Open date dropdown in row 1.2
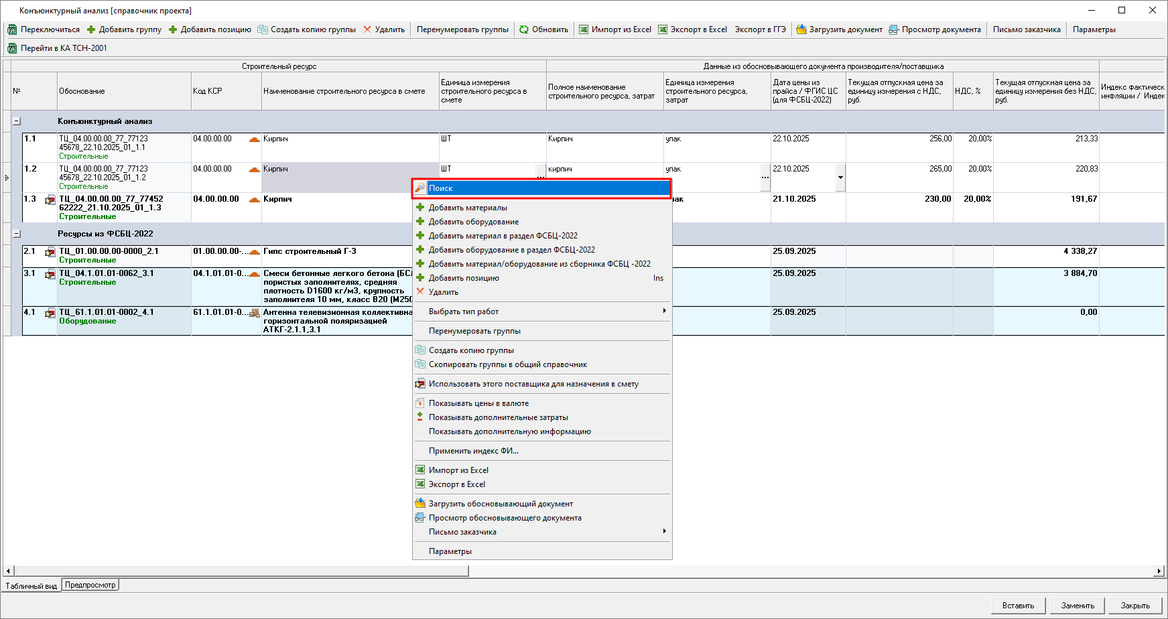 click(x=840, y=178)
